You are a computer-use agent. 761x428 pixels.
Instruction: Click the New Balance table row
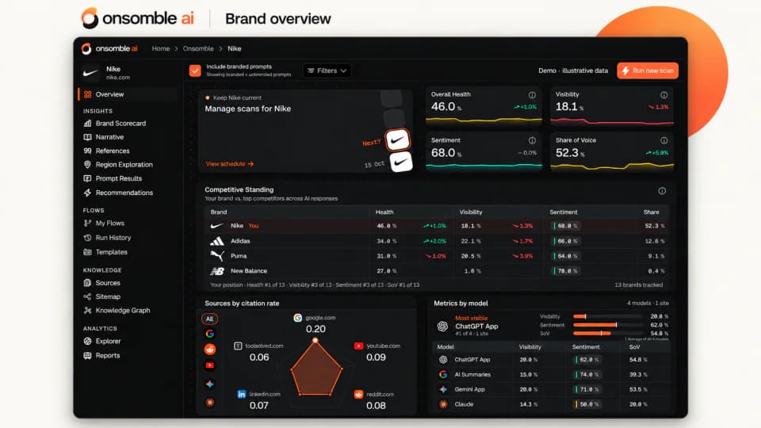click(x=436, y=271)
